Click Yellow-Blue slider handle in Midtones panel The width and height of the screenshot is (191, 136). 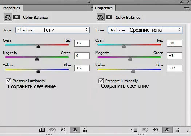click(133, 71)
